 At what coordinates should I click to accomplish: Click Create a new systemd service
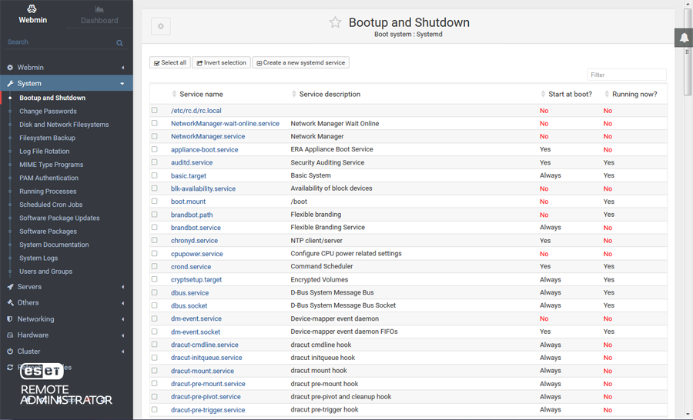coord(300,63)
